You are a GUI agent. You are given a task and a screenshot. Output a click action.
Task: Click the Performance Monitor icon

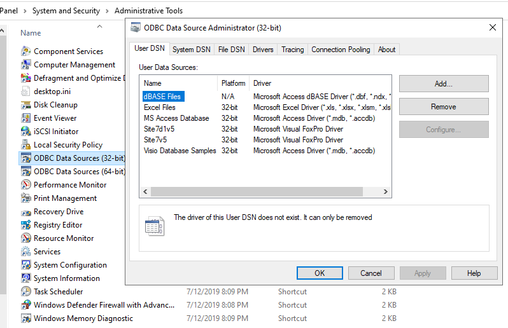pos(25,185)
